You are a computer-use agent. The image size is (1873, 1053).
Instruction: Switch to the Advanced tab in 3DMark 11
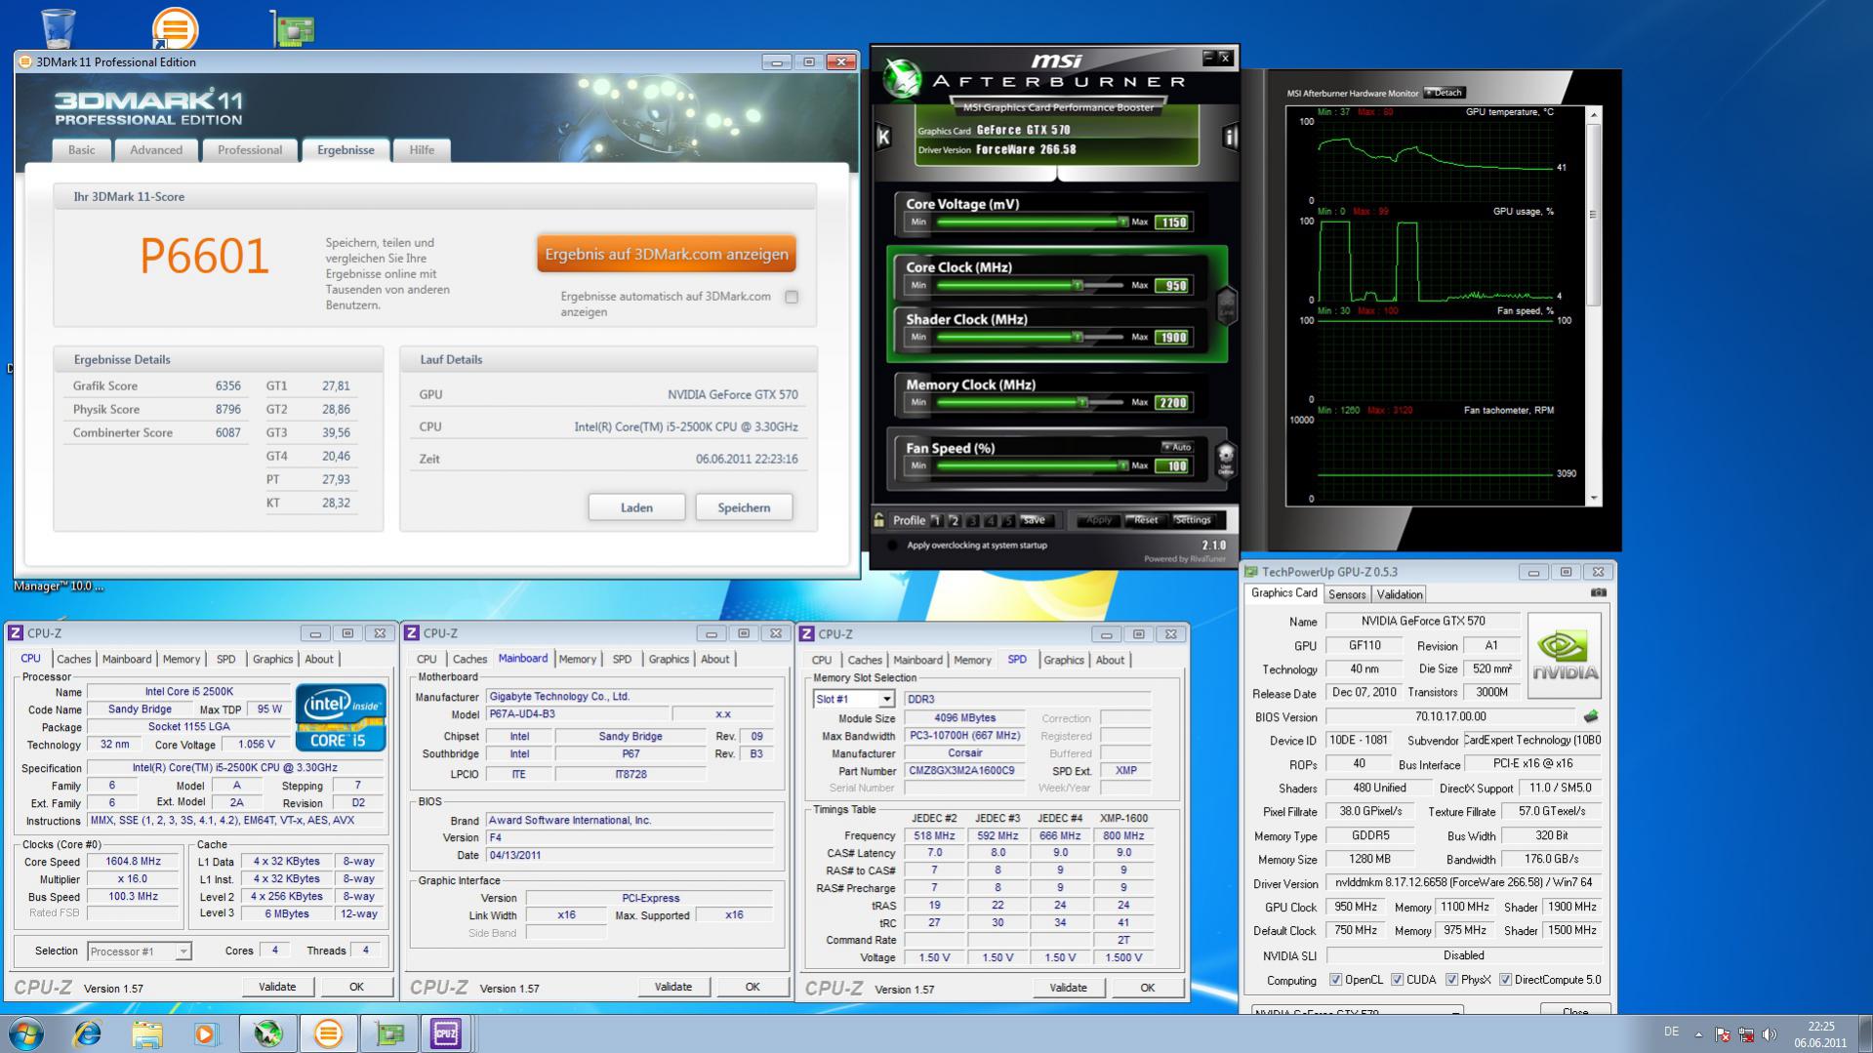pos(156,150)
